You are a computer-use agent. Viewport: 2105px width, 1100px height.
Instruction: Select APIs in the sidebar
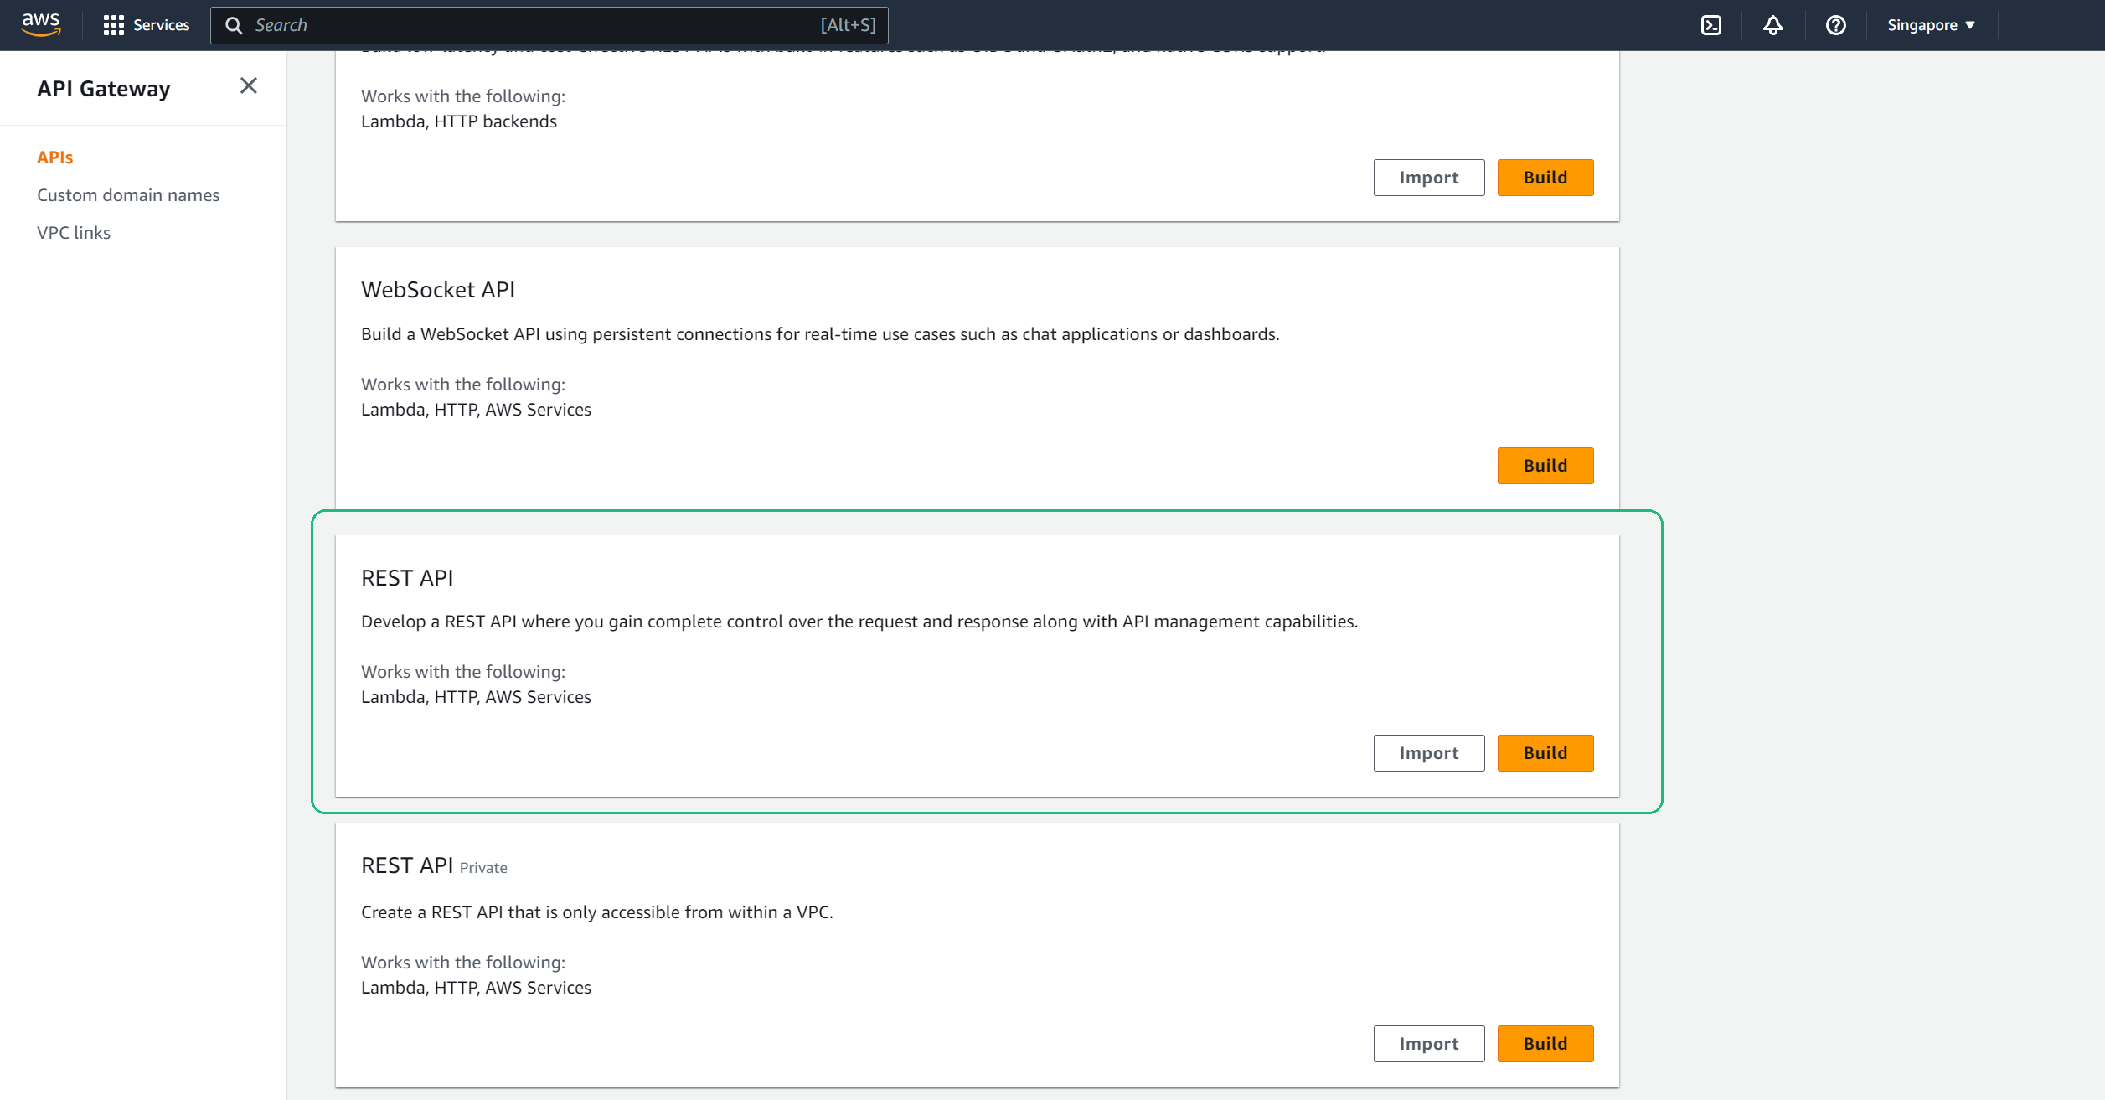(x=54, y=158)
